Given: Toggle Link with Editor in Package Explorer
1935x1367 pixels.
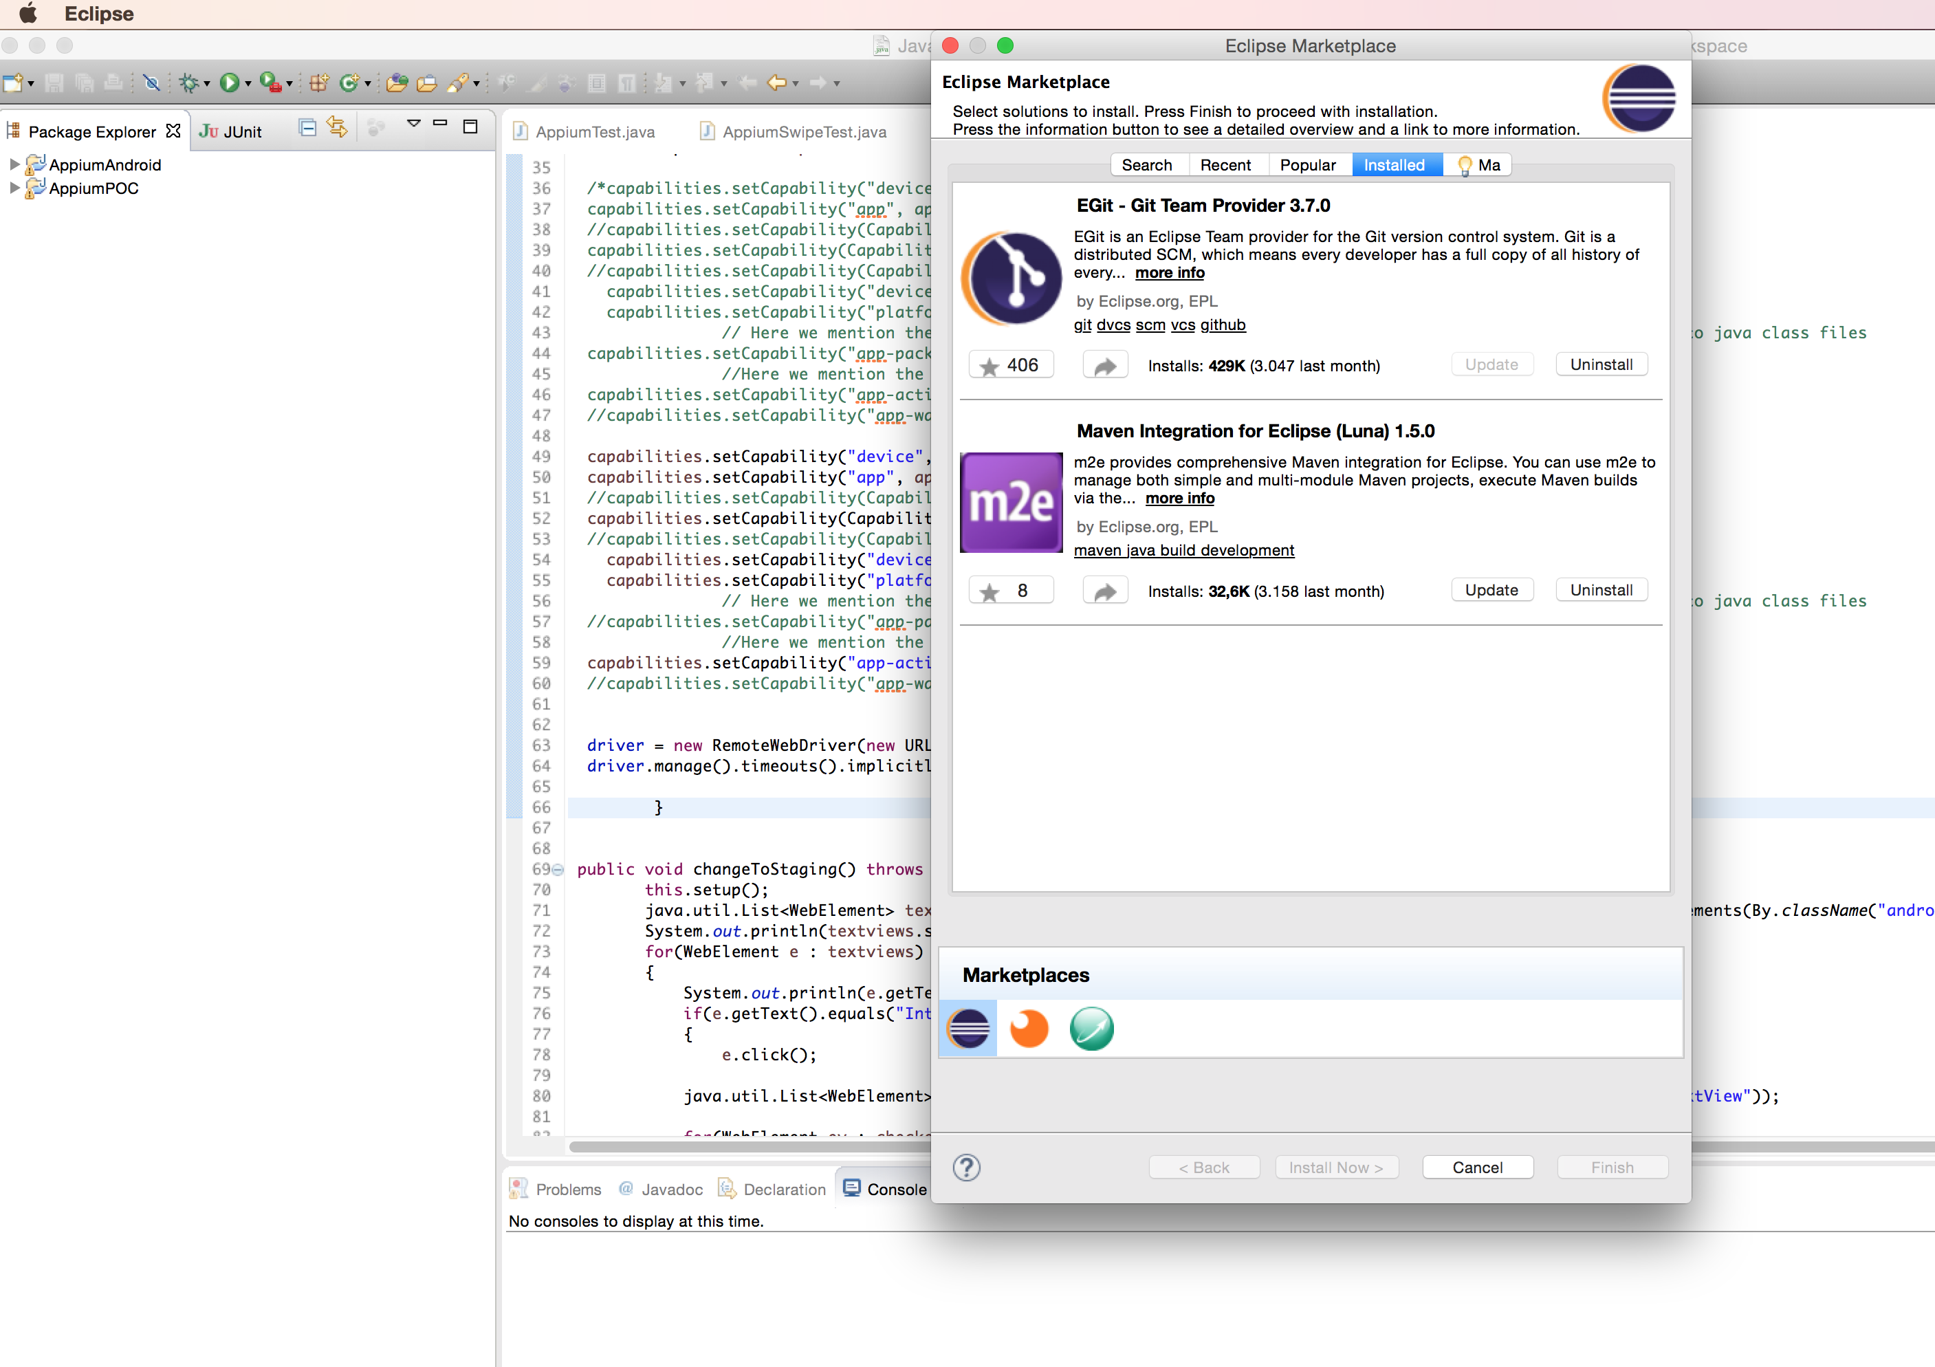Looking at the screenshot, I should tap(337, 127).
